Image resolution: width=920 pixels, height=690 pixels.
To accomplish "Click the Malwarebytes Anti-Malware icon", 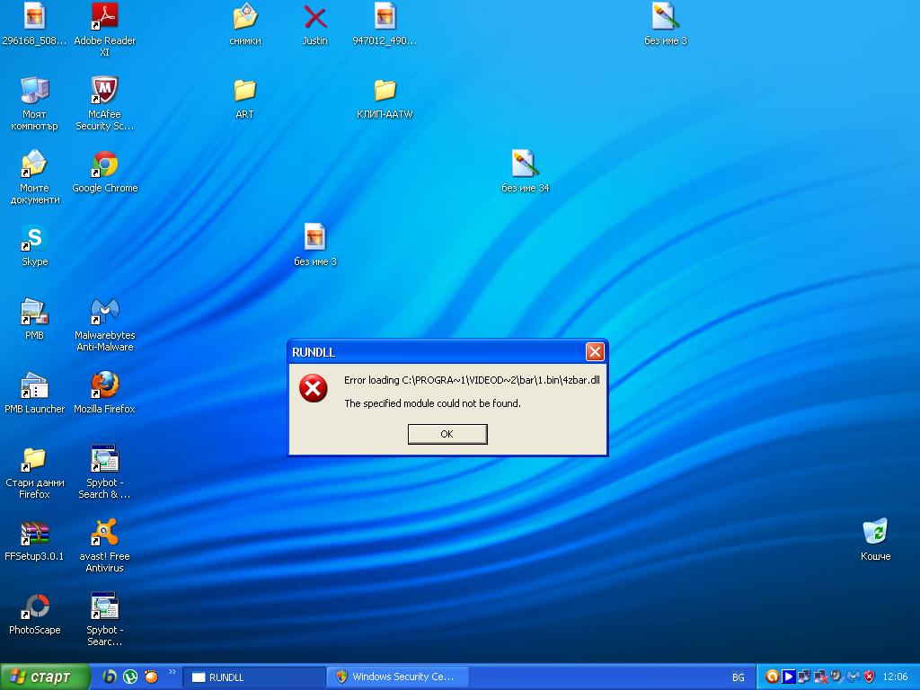I will pos(104,324).
